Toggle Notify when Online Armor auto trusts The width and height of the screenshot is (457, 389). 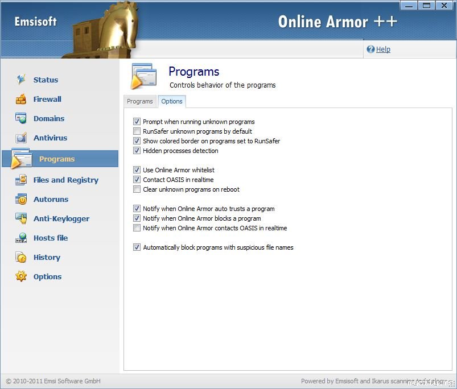[x=137, y=209]
